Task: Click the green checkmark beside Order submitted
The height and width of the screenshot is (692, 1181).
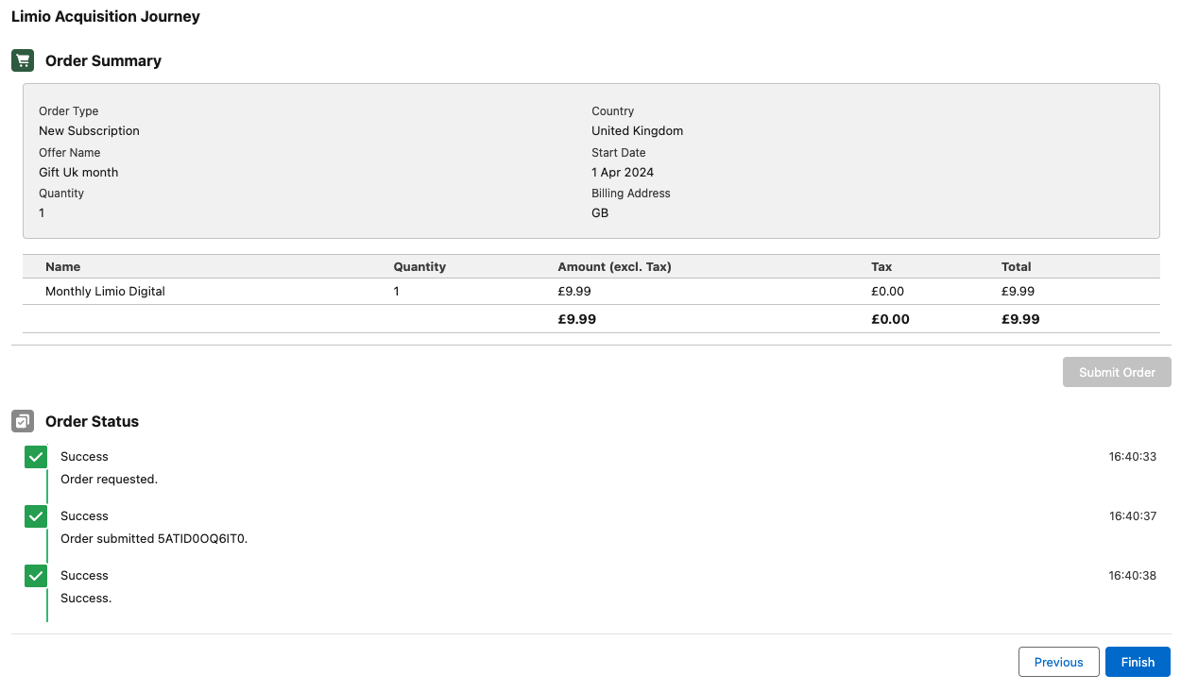Action: [36, 516]
